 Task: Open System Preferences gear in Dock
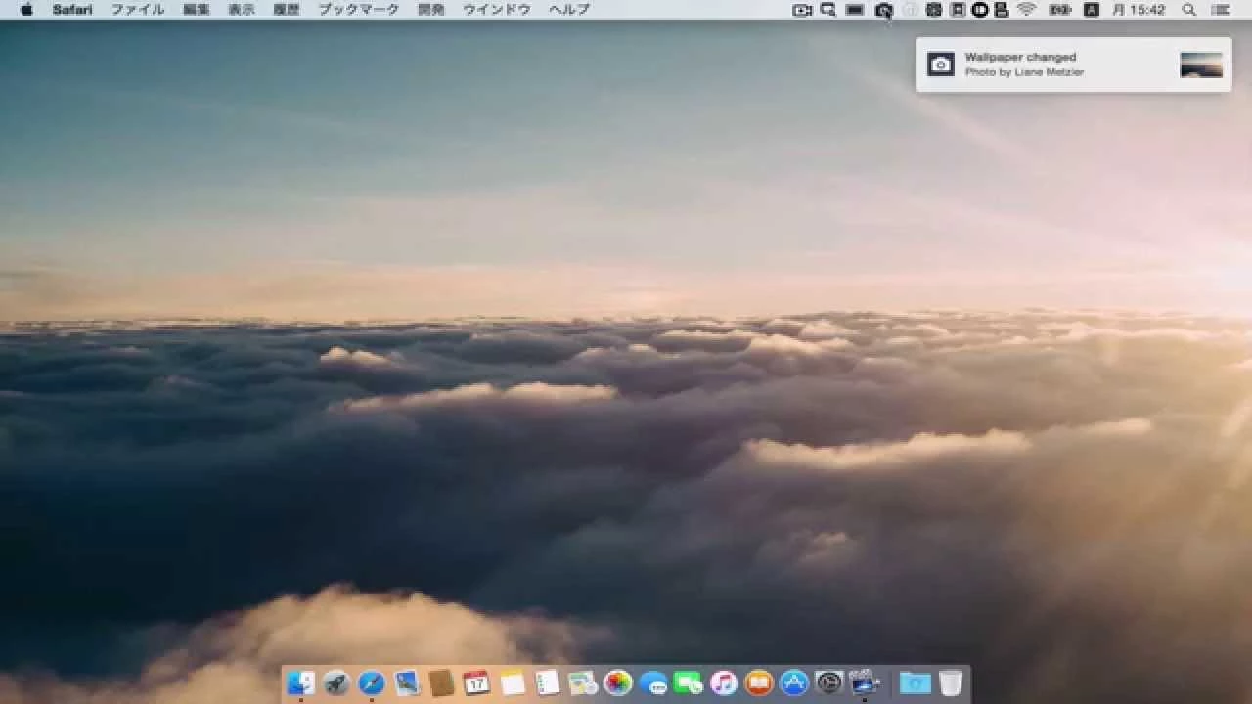coord(828,682)
